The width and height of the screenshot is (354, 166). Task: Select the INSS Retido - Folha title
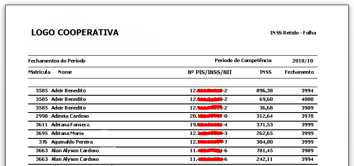pos(293,33)
